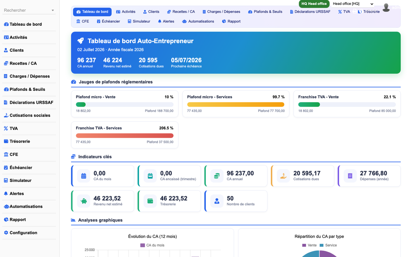Image resolution: width=411 pixels, height=257 pixels.
Task: Open Trésorerie in the sidebar
Action: point(29,142)
